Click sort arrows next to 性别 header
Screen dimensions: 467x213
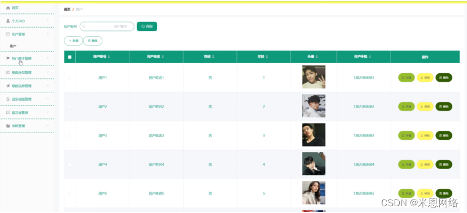[213, 57]
